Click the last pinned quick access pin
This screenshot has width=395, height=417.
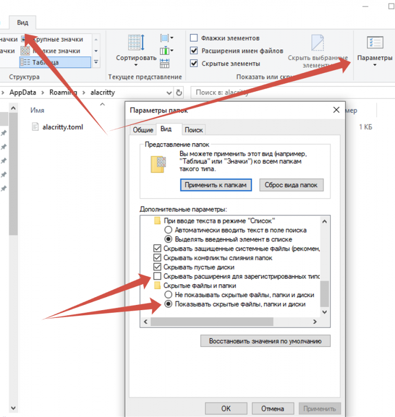click(x=4, y=189)
